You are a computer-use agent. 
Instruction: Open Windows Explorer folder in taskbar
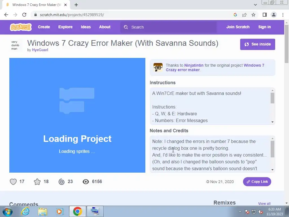tap(43, 211)
